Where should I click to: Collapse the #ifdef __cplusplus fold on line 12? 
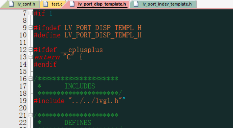pos(30,50)
